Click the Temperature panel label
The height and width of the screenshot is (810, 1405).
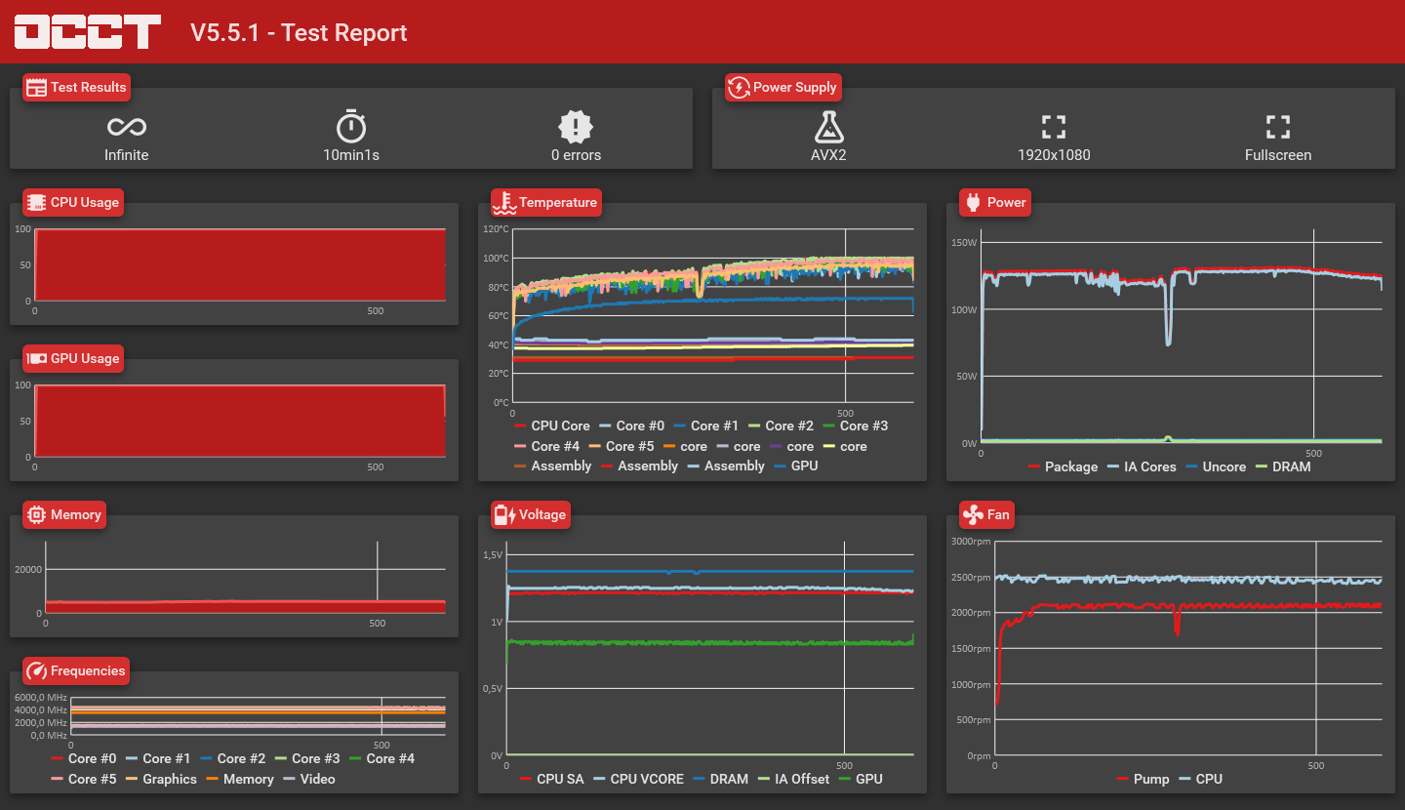(x=558, y=202)
